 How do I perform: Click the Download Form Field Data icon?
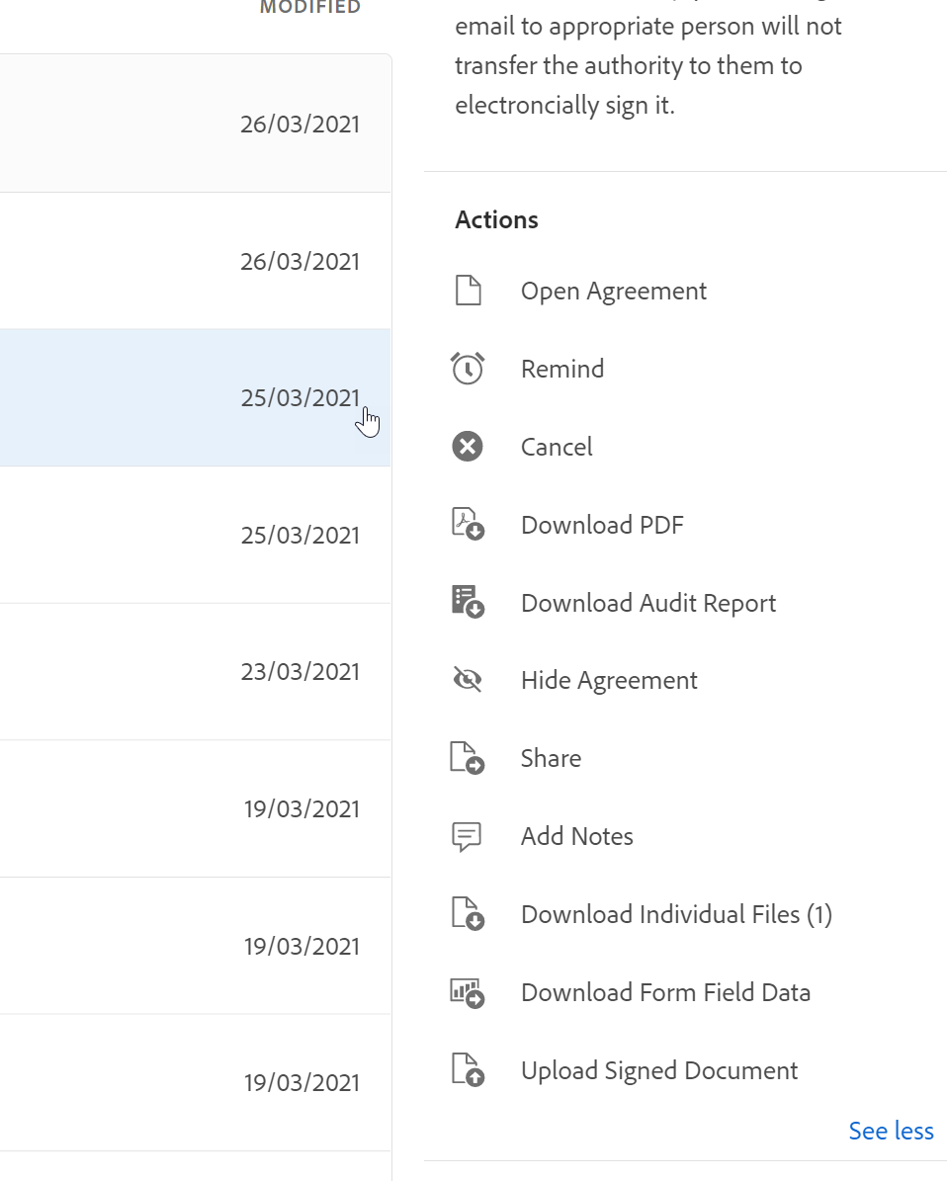pyautogui.click(x=468, y=992)
